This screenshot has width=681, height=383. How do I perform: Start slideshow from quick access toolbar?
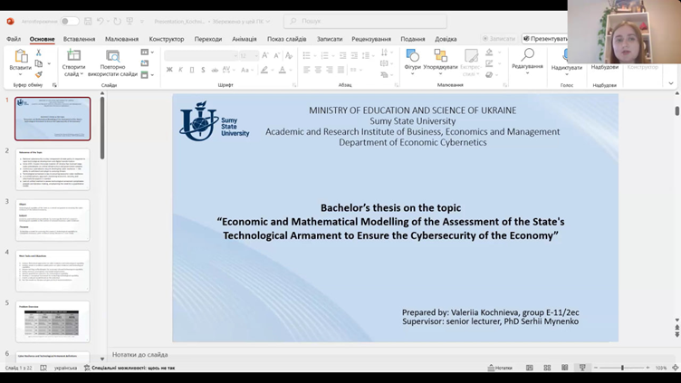[129, 21]
